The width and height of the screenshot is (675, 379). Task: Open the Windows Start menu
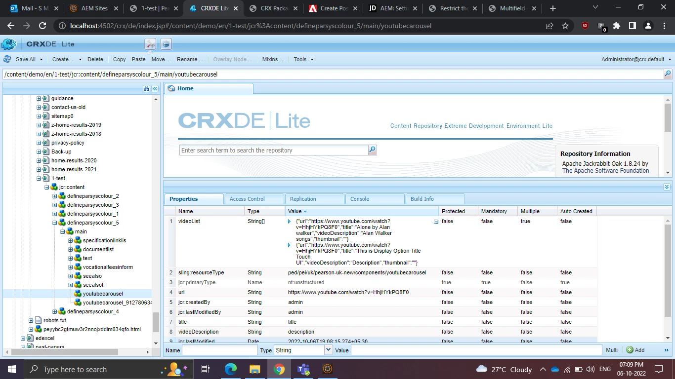tap(12, 369)
